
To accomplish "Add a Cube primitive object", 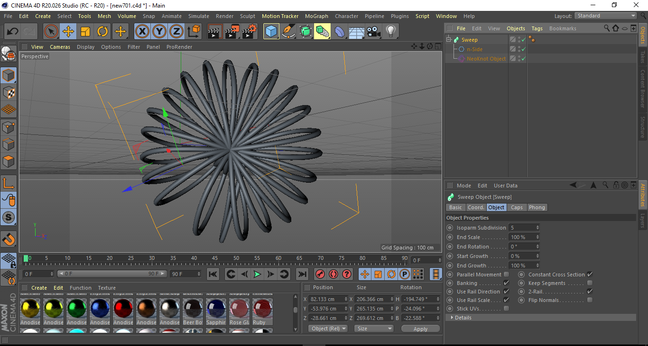I will coord(271,32).
